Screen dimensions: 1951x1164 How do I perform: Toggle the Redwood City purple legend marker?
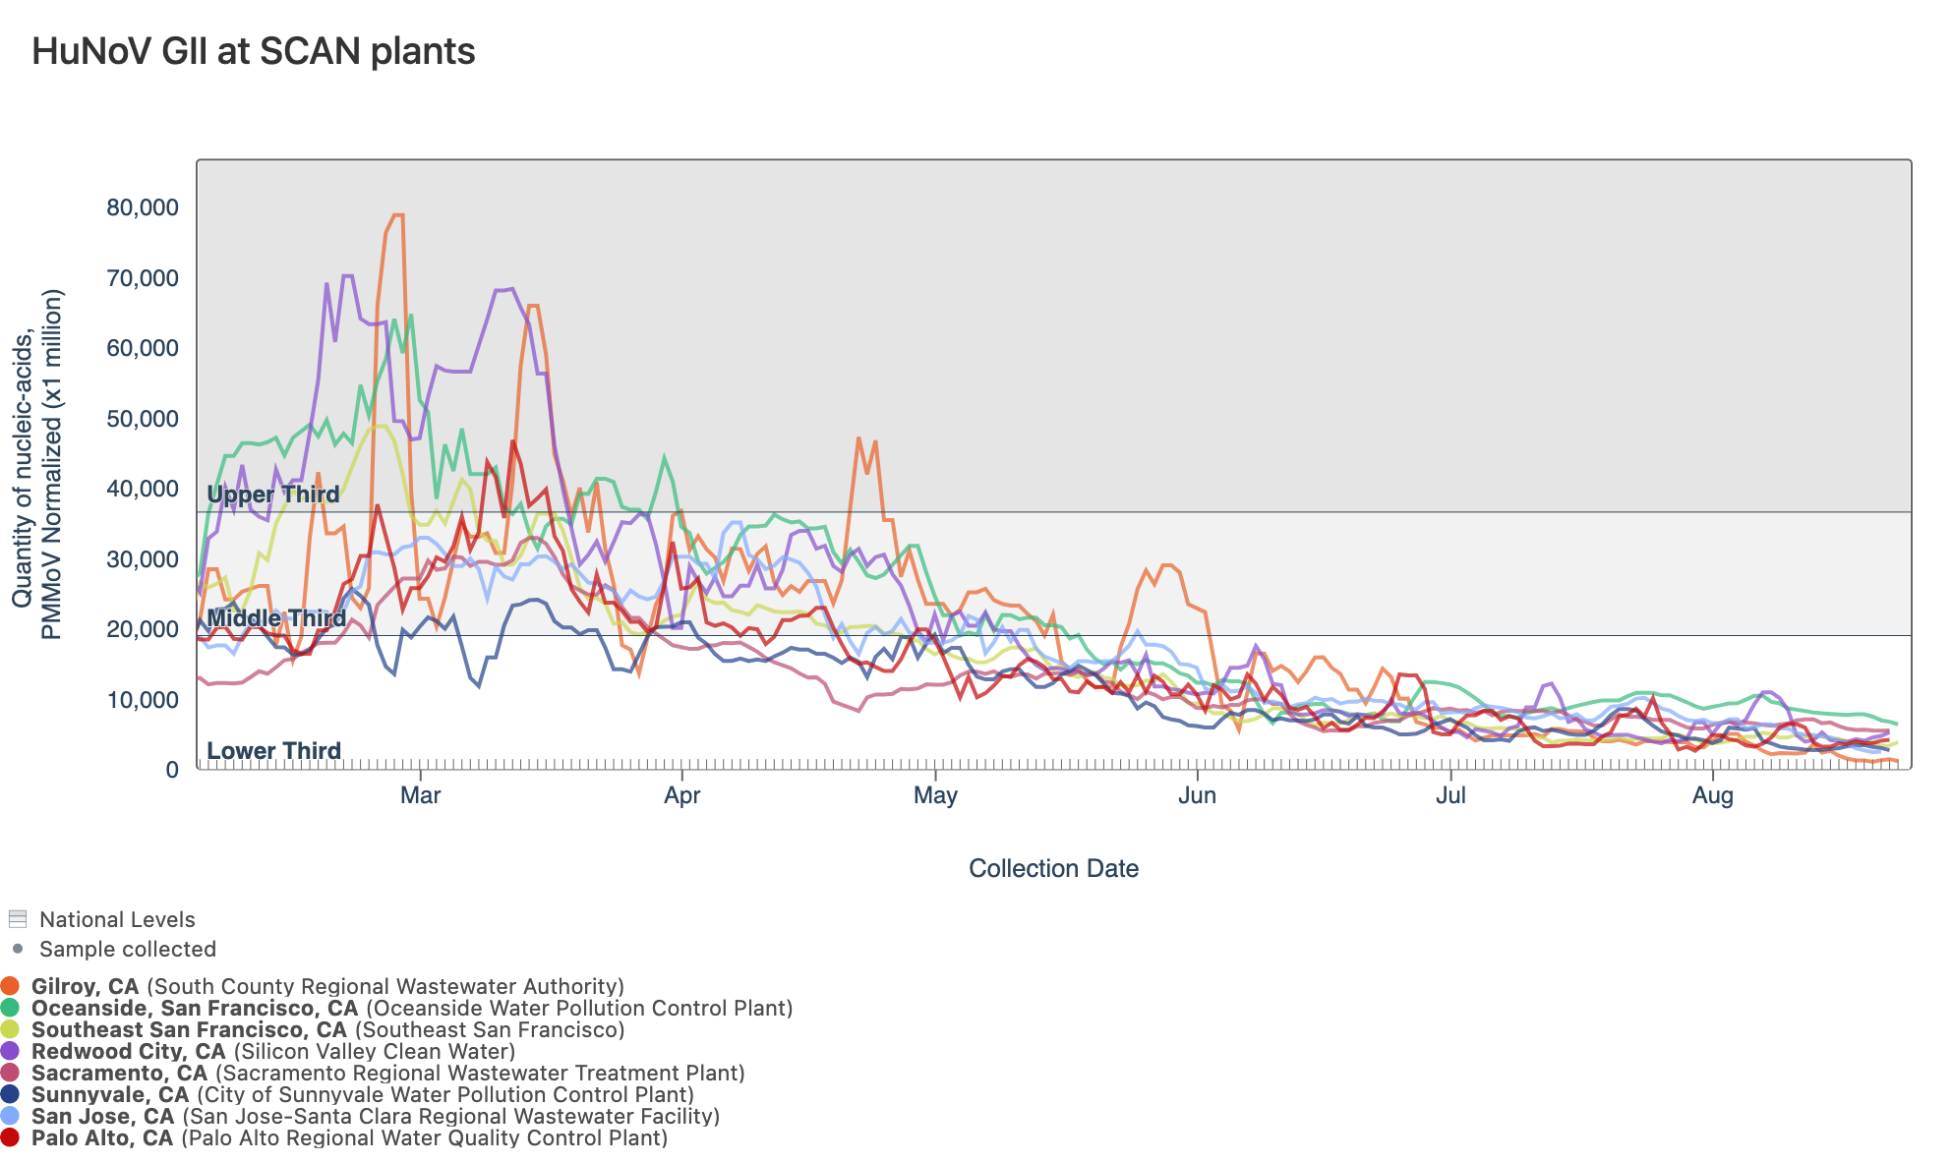10,1051
